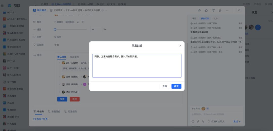Screen dimensions: 273x131
Task: Switch to the 确认审批 tab
Action: (62, 57)
